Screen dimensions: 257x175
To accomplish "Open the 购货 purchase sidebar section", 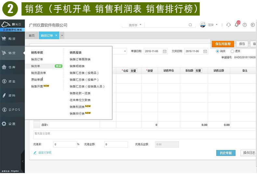I will pyautogui.click(x=12, y=39).
